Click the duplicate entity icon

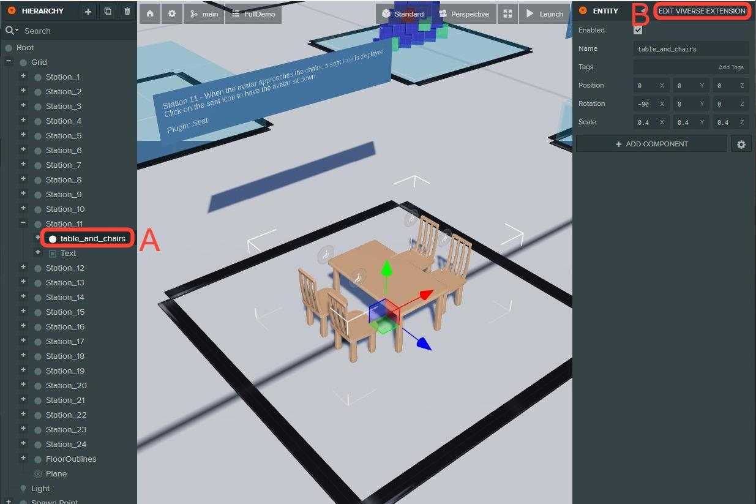(108, 12)
